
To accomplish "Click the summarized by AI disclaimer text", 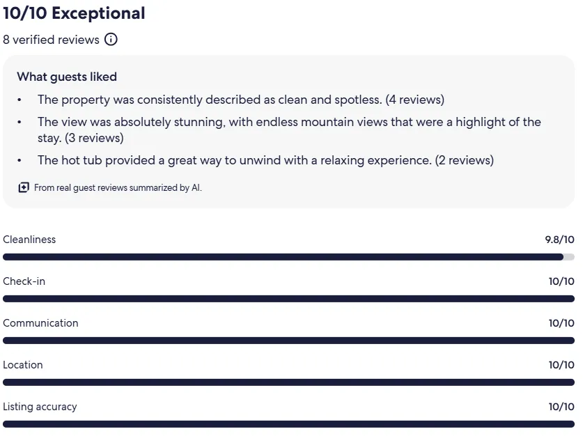I will click(x=118, y=187).
